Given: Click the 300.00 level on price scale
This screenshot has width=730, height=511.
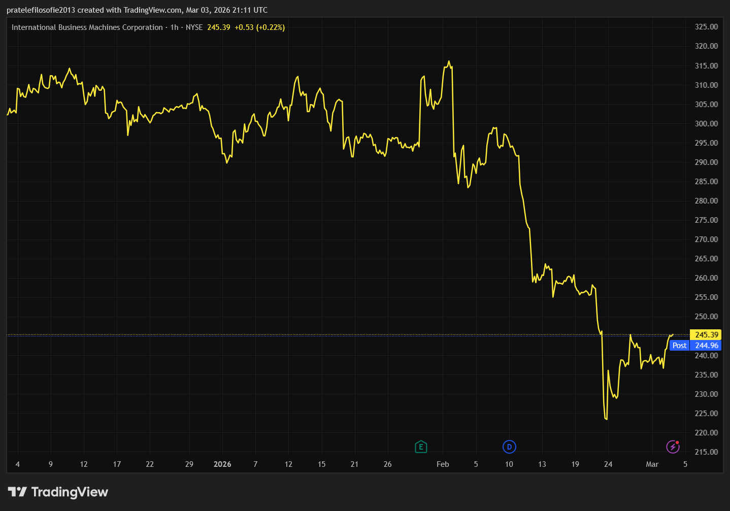Looking at the screenshot, I should pos(706,124).
